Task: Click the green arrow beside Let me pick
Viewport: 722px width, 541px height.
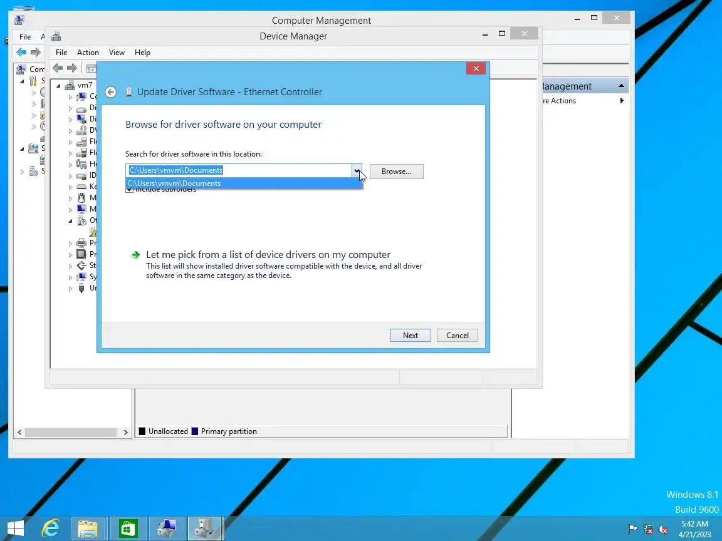Action: click(135, 255)
